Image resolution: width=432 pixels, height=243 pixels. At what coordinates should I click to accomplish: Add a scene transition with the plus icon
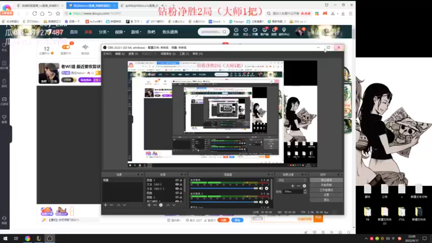pyautogui.click(x=293, y=186)
